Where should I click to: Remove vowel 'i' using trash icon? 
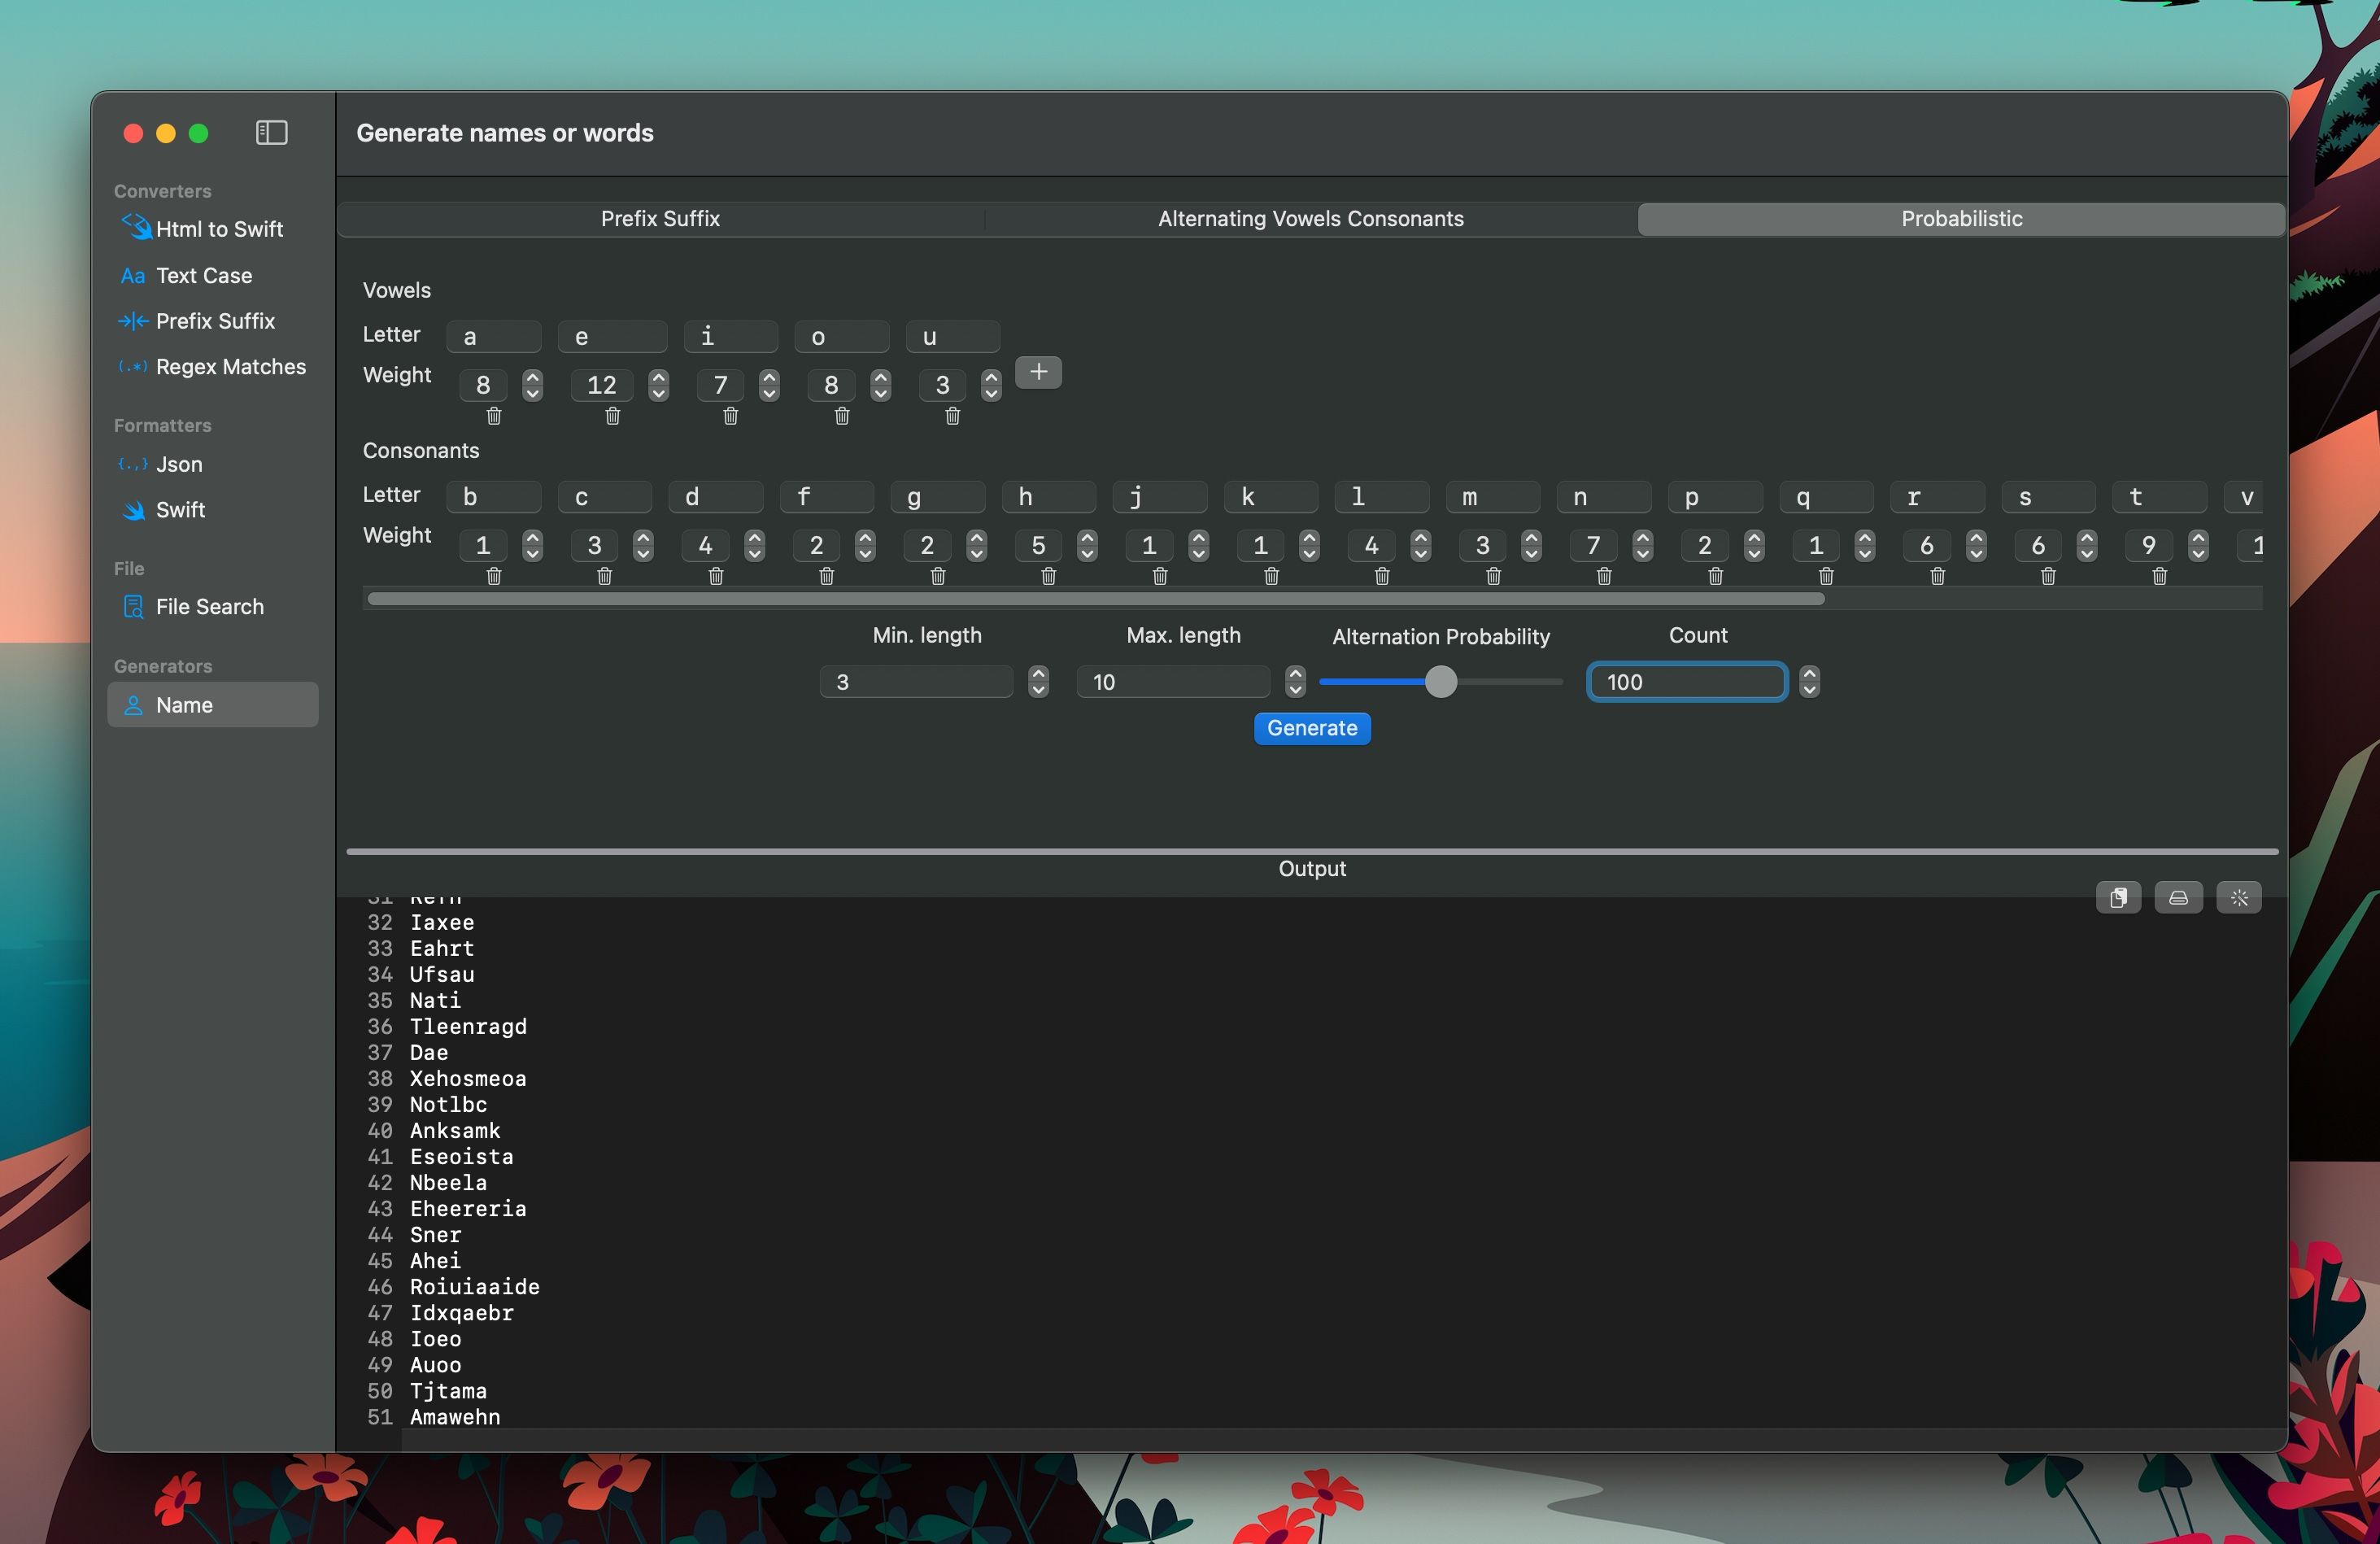(731, 416)
